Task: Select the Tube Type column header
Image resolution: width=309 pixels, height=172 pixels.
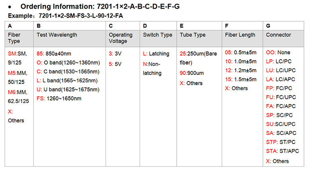Action: pyautogui.click(x=192, y=35)
